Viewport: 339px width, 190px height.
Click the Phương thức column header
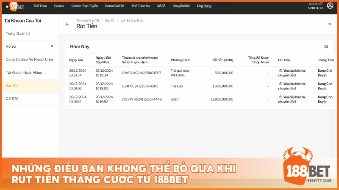click(x=181, y=60)
